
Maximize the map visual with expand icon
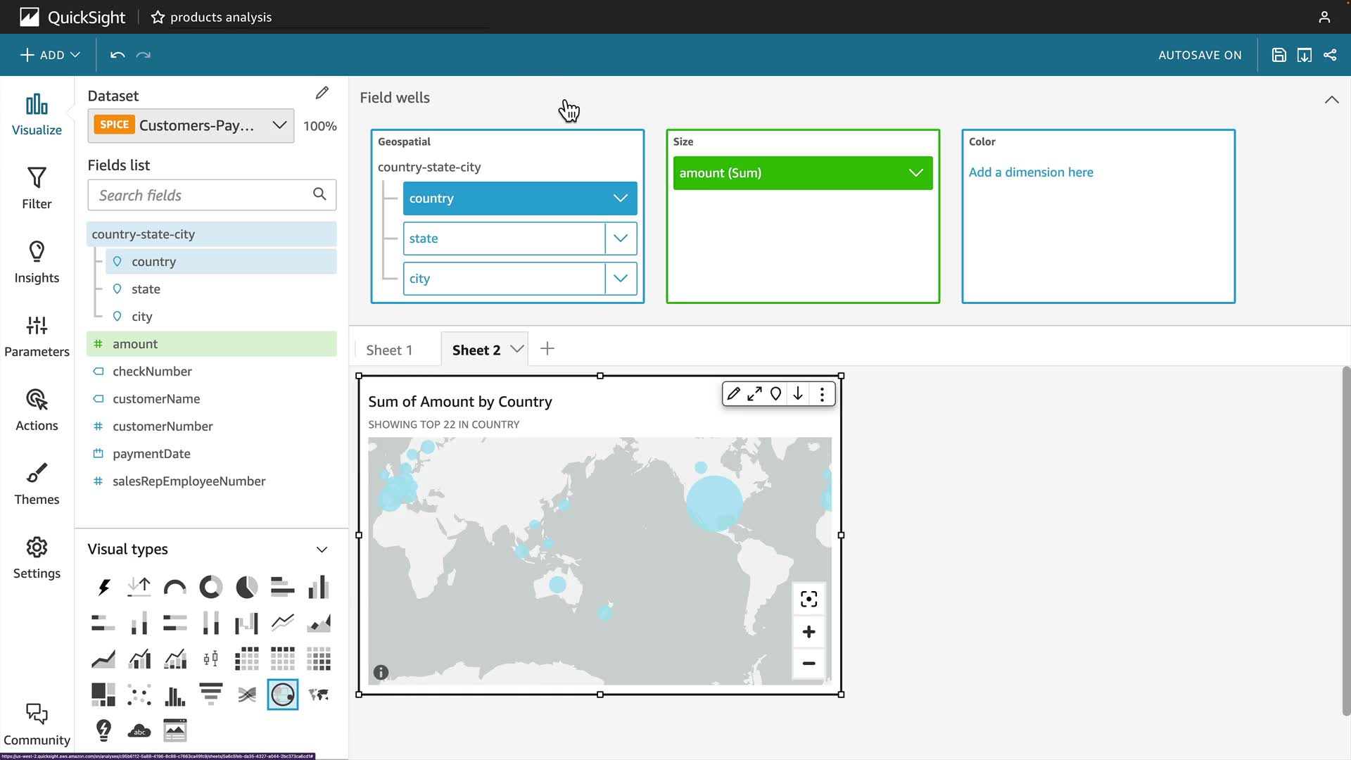coord(754,394)
